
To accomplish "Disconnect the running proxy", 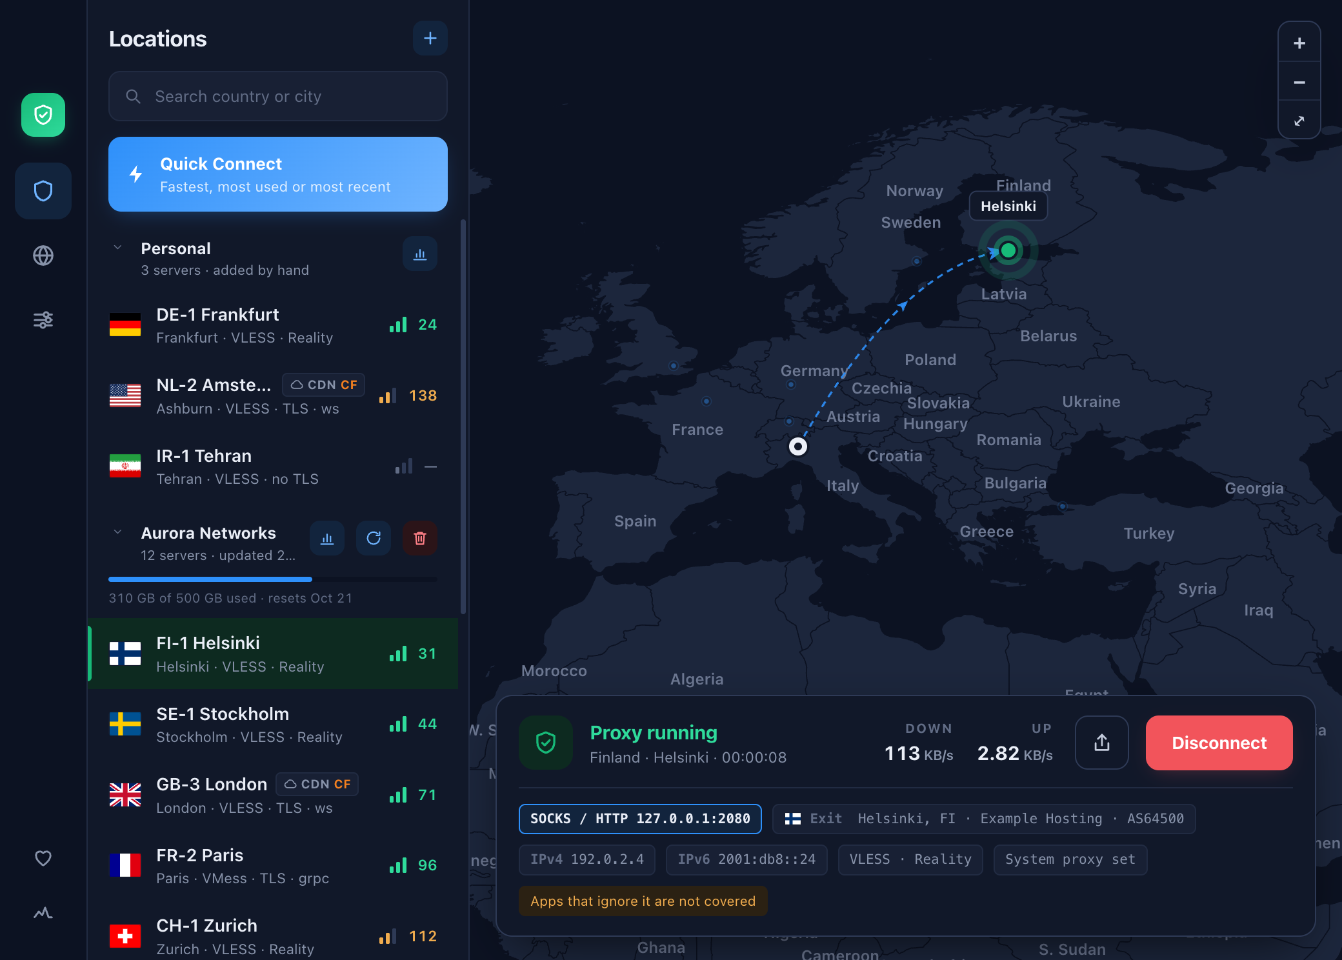I will [1219, 743].
